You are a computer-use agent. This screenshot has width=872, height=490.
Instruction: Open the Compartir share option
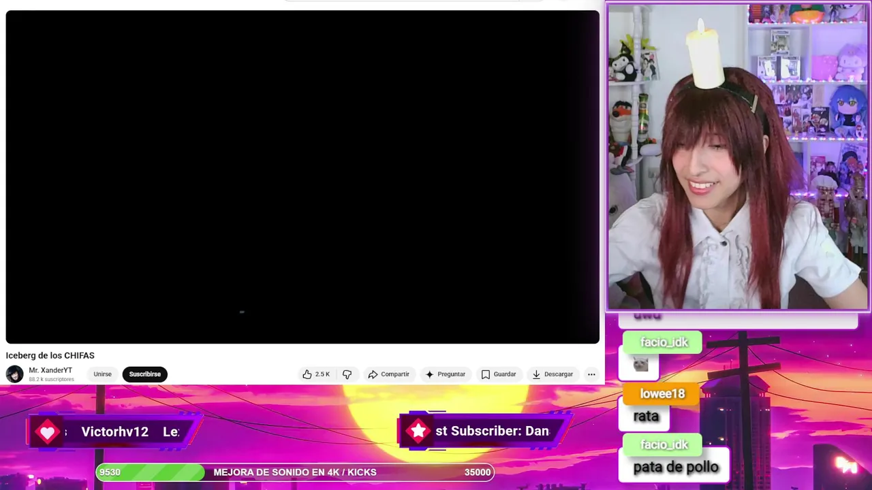388,374
